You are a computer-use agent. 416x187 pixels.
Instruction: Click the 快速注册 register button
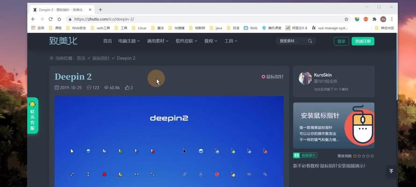tap(363, 41)
